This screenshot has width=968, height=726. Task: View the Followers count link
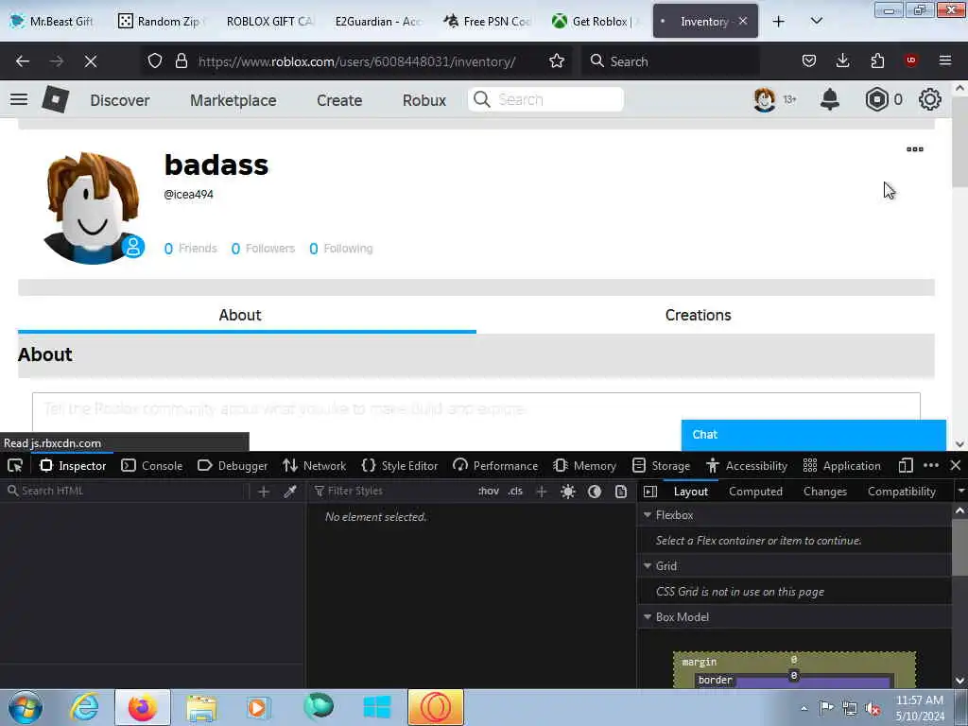(263, 249)
